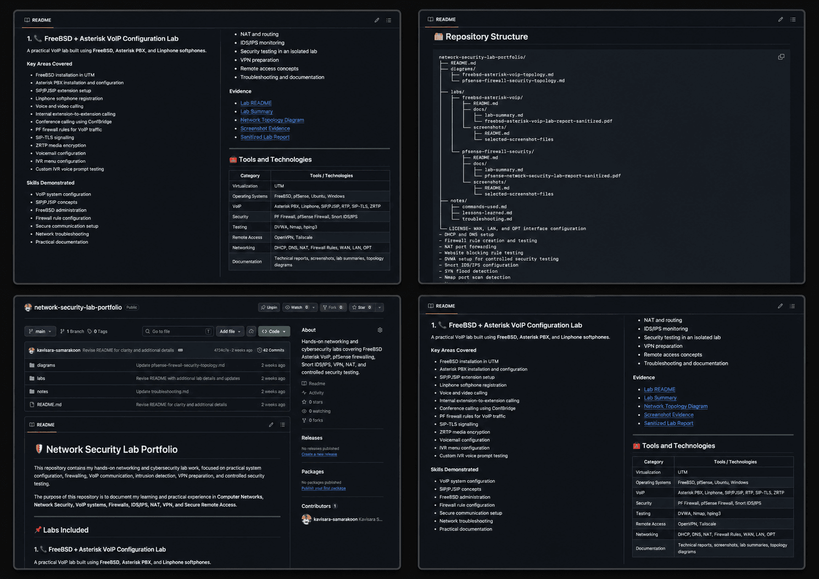Open the README.md file

pos(49,404)
